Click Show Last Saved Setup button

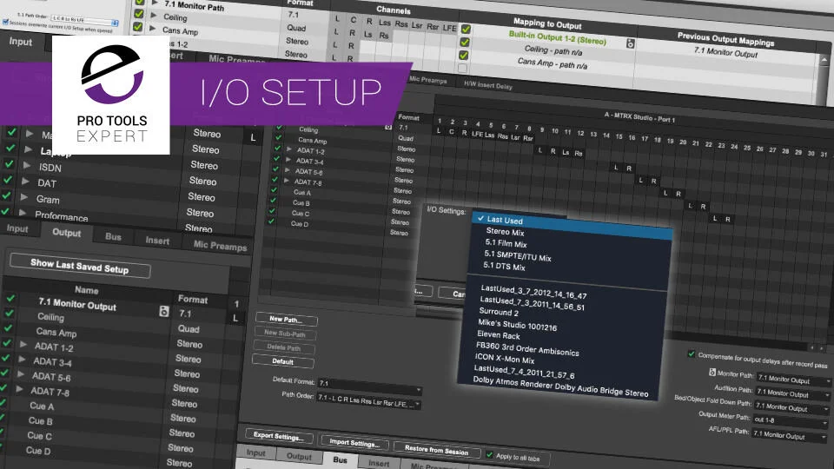(x=80, y=266)
